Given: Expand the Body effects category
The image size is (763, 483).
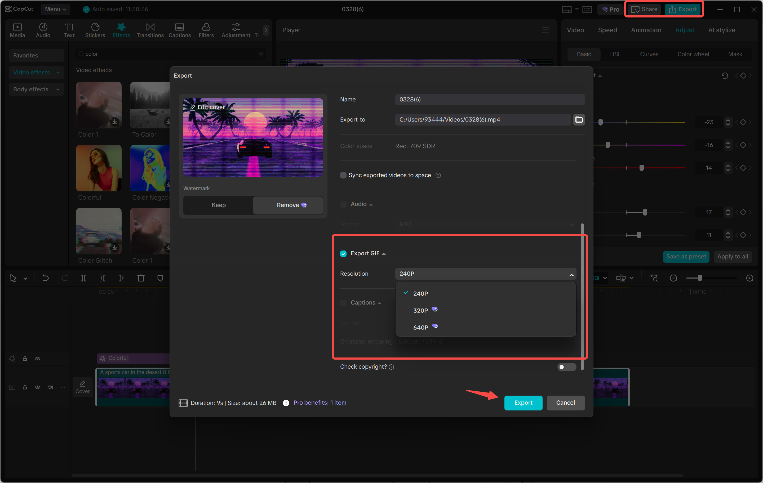Looking at the screenshot, I should coord(36,89).
